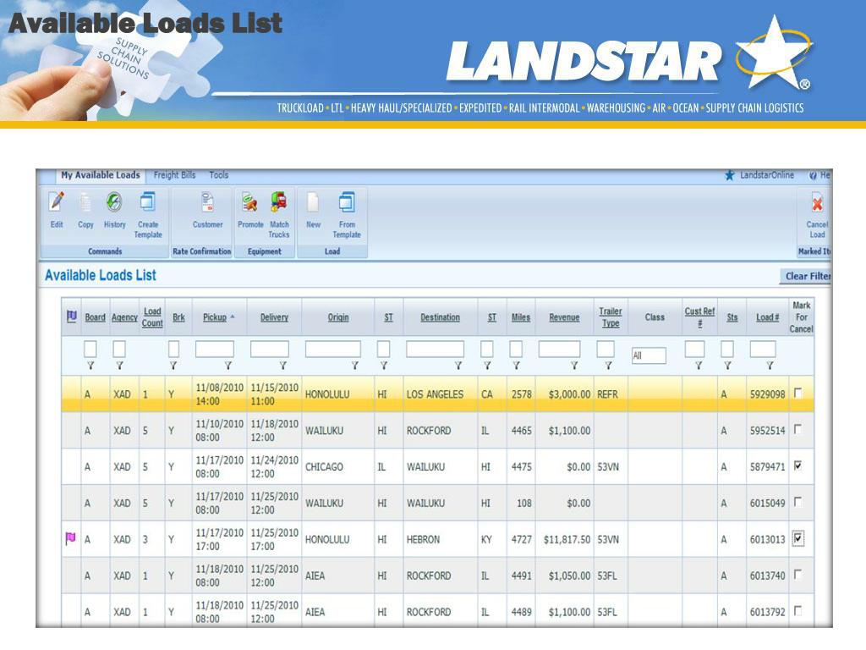Screen dimensions: 866x650
Task: Click the Board column filter funnel
Action: (90, 366)
